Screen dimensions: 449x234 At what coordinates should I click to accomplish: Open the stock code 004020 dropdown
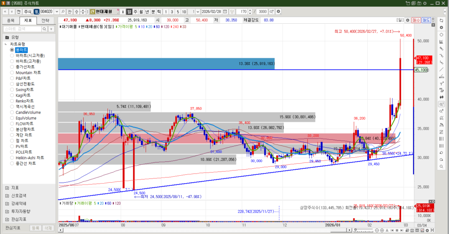(x=57, y=11)
